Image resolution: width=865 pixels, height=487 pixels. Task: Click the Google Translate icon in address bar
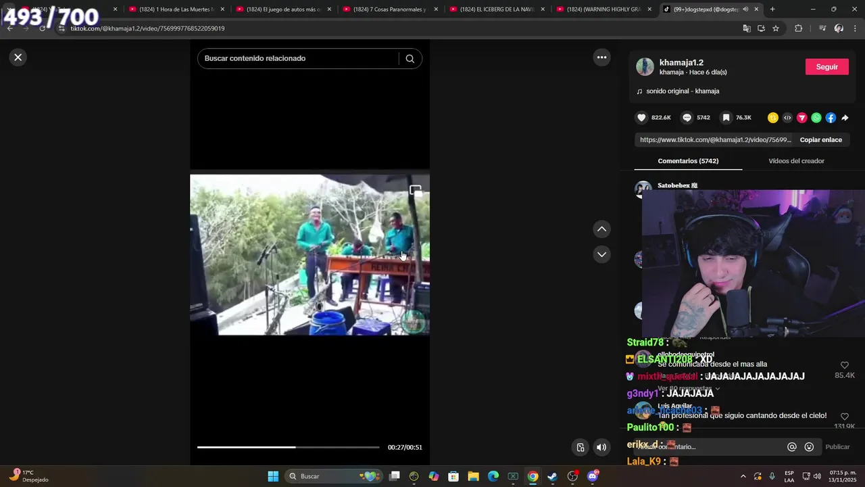point(747,28)
